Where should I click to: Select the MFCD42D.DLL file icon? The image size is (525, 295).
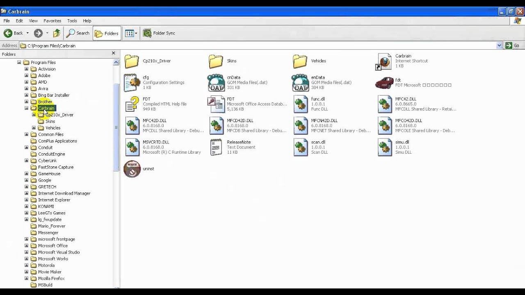pyautogui.click(x=217, y=126)
